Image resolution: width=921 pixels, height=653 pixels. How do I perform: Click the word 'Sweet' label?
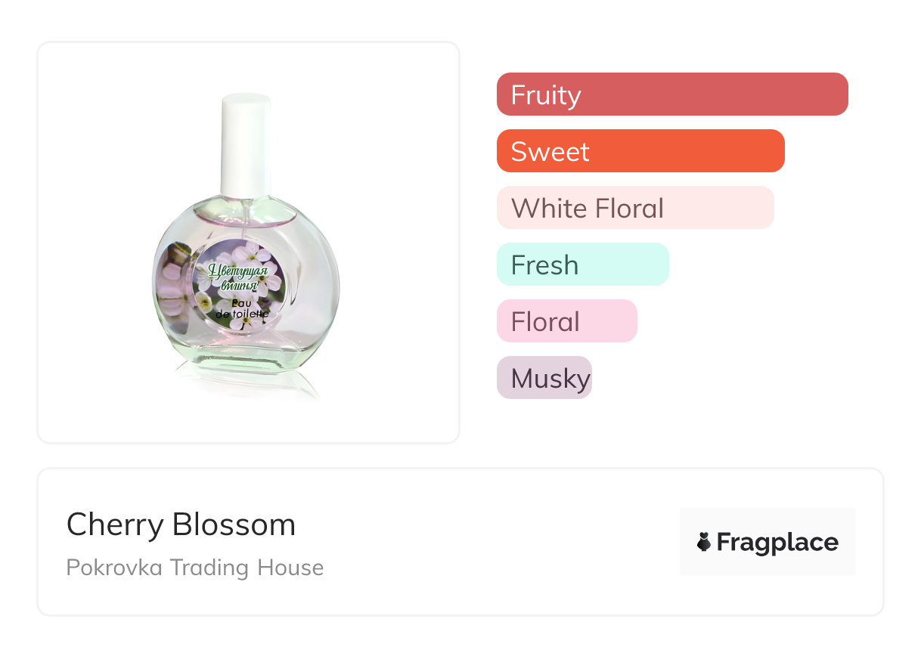coord(550,151)
